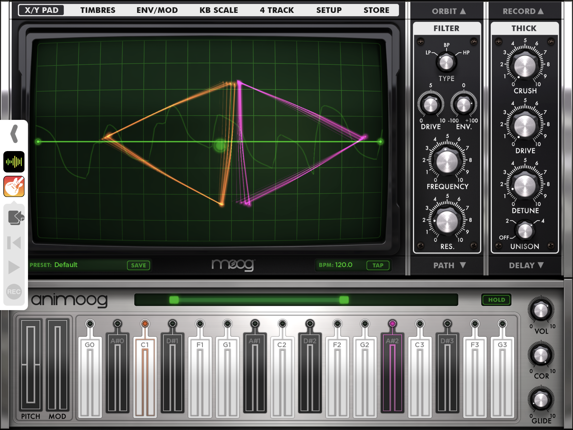Select the BPM 120.0 value field
This screenshot has width=573, height=430.
pos(343,265)
